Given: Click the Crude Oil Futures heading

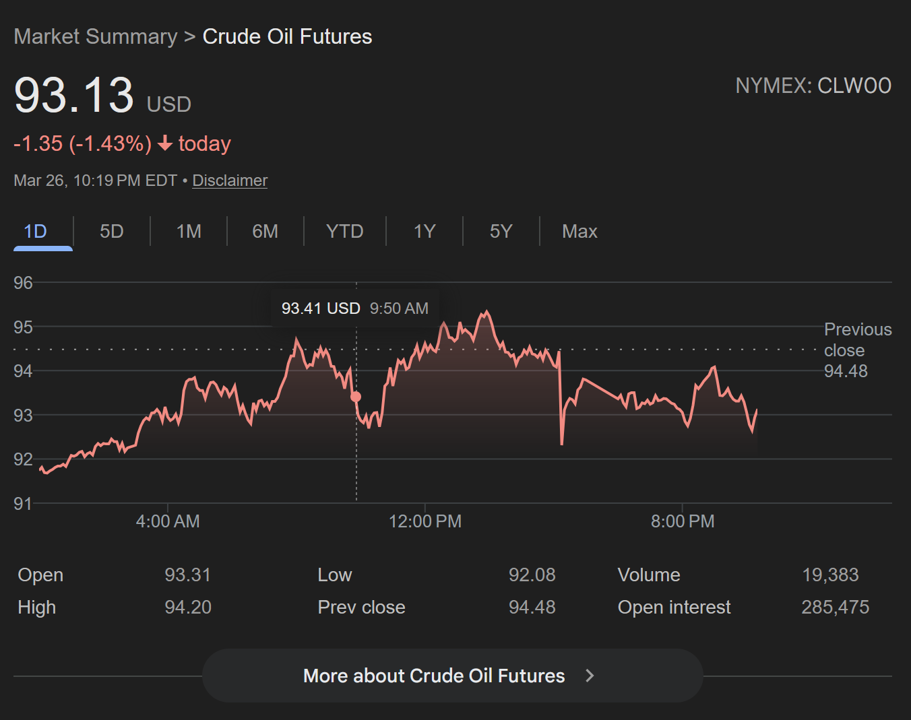Looking at the screenshot, I should pos(287,36).
